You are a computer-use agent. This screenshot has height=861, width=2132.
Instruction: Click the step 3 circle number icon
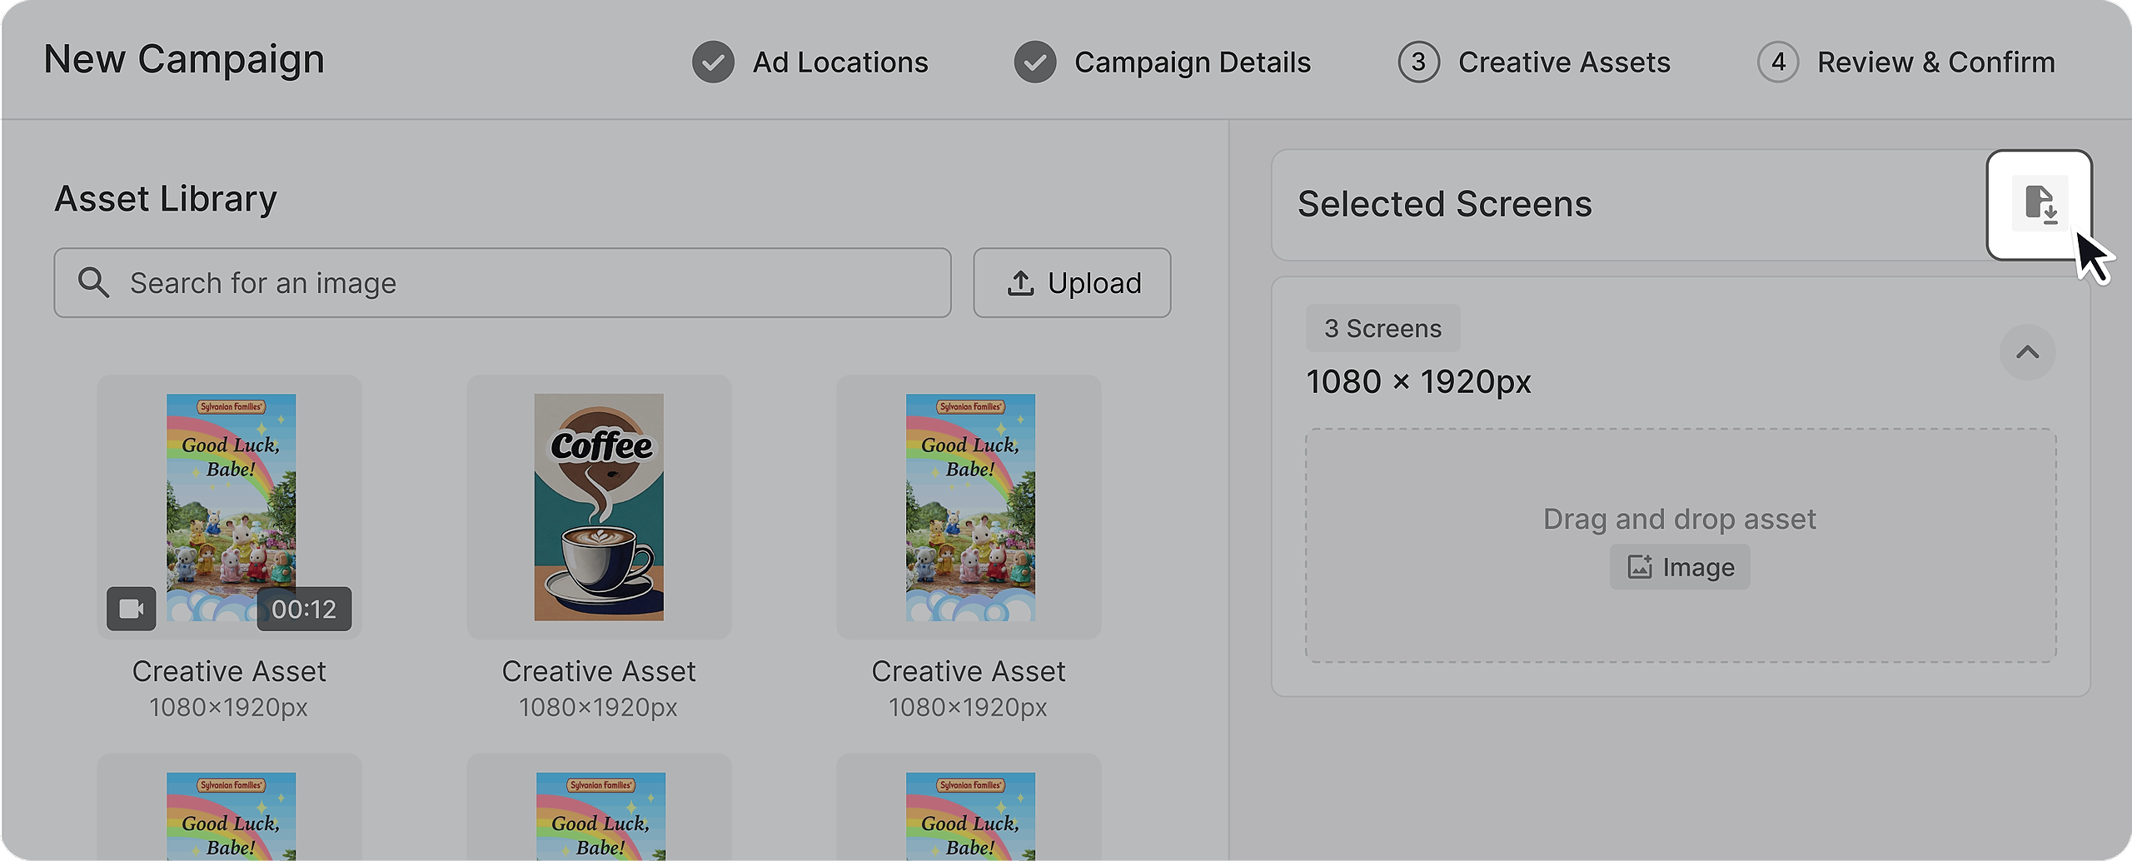click(x=1418, y=62)
